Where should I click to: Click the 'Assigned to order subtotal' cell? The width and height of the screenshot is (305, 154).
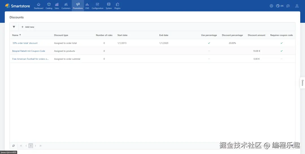(x=67, y=59)
